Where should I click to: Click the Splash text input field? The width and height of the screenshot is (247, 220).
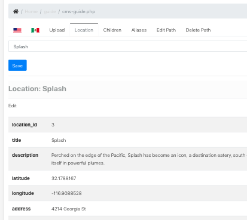[127, 47]
